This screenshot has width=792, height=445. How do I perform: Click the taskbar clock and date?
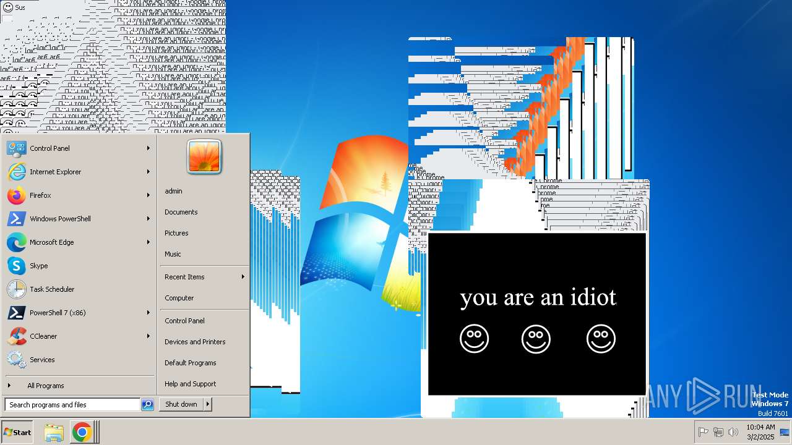(x=760, y=432)
